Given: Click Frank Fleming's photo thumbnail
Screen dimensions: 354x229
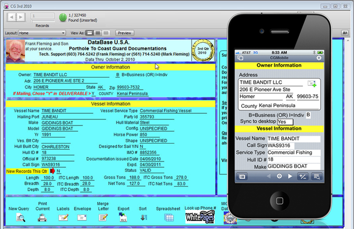Looking at the screenshot, I should 15,51.
